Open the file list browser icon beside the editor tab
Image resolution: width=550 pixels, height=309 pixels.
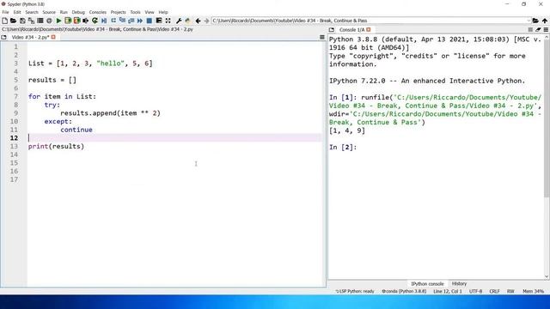pyautogui.click(x=3, y=37)
